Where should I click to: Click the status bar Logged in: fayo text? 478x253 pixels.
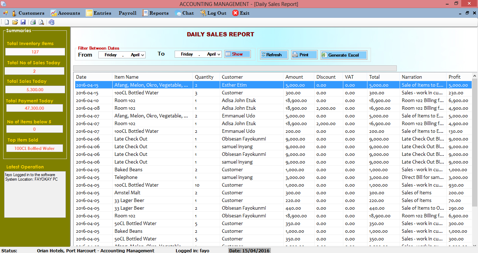192,251
